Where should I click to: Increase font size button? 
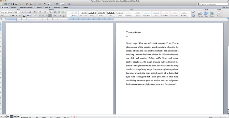(23, 12)
